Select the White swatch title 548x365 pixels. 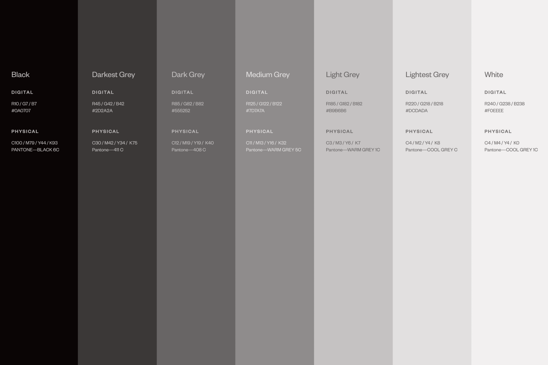(494, 75)
